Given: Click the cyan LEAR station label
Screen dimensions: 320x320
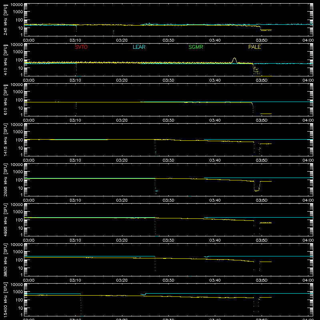Looking at the screenshot, I should tap(139, 47).
